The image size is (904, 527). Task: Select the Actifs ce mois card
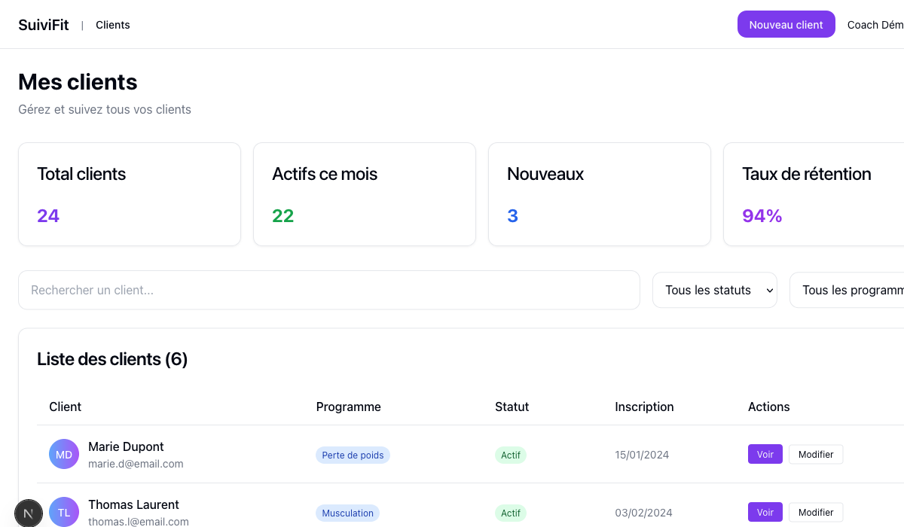pos(365,194)
